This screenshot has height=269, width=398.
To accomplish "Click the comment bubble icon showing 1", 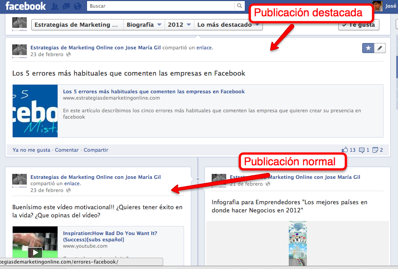I will (362, 150).
